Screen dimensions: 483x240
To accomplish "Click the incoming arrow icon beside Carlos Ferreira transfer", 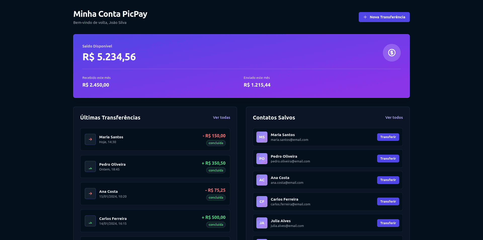I will (x=90, y=221).
